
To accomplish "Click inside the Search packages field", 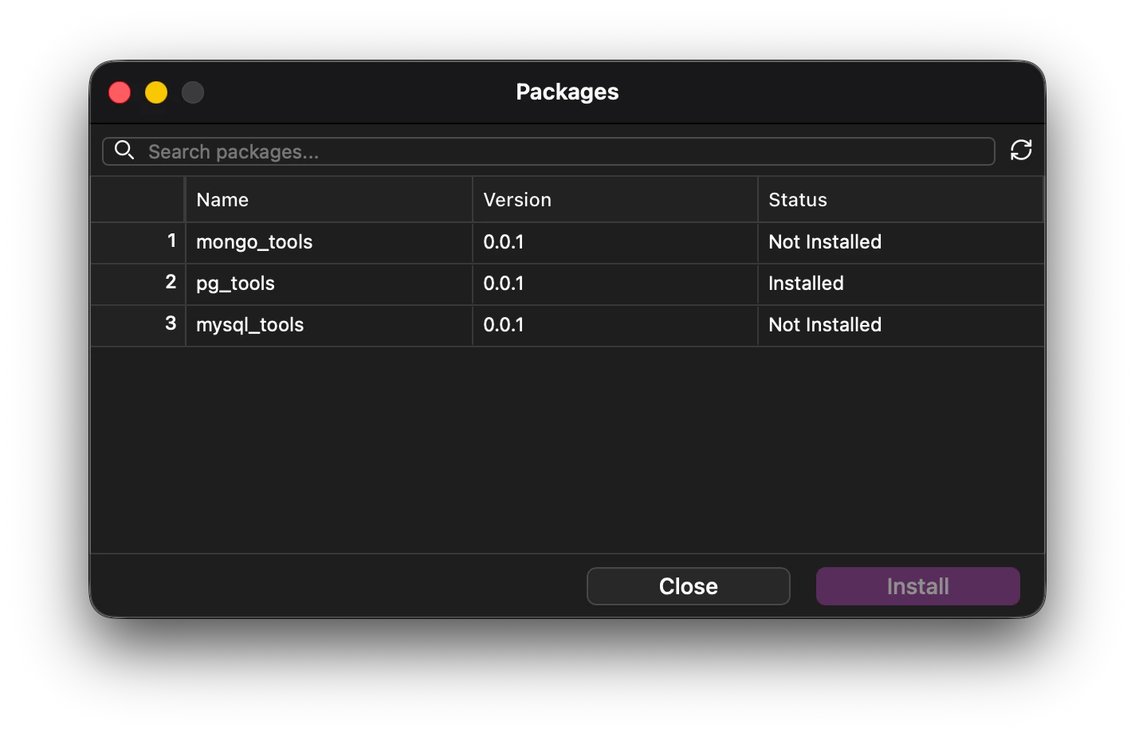I will click(478, 151).
